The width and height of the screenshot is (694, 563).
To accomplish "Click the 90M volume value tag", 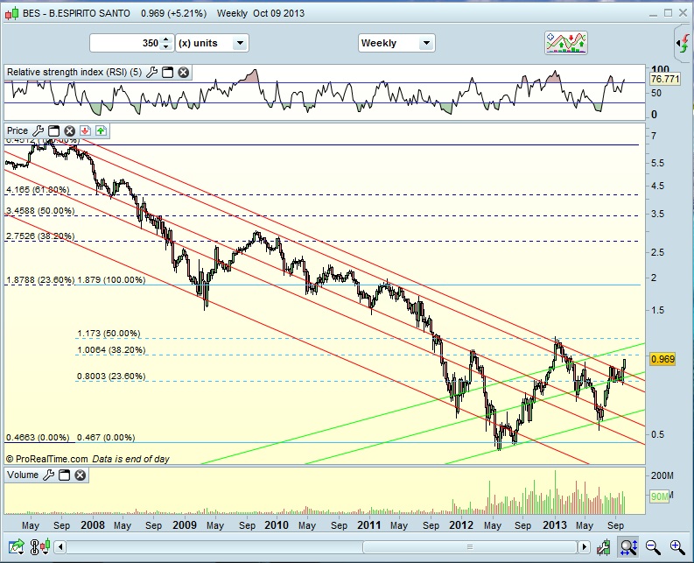I will click(660, 496).
